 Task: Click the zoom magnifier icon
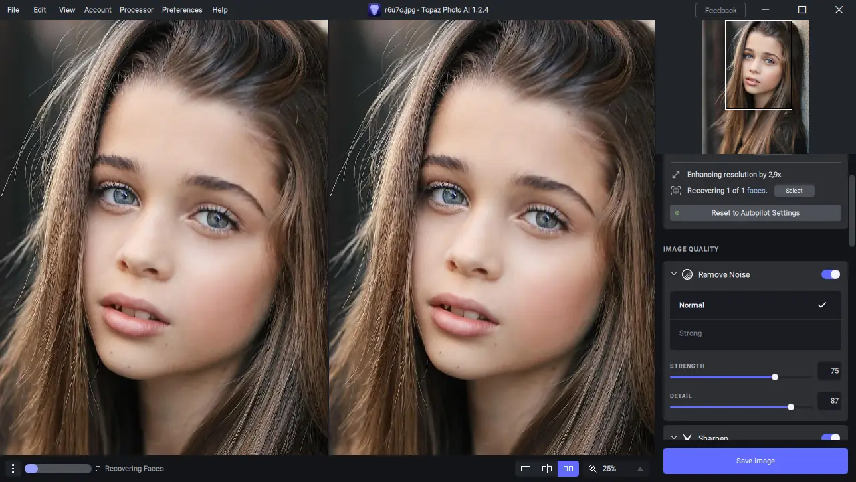[592, 469]
